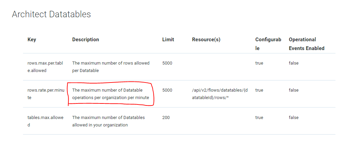Click the 5000 limit for rows.rate.per.minute

pos(167,90)
